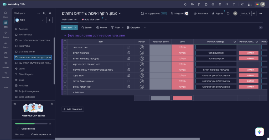Click the Invite / 2 button
The height and width of the screenshot is (140, 269).
pyautogui.click(x=246, y=14)
